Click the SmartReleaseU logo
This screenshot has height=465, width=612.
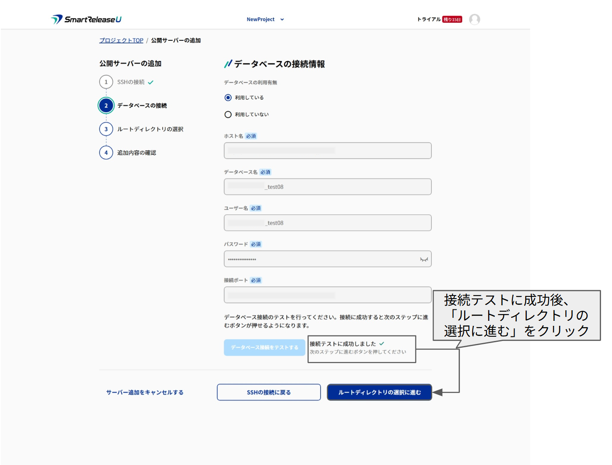click(x=86, y=19)
